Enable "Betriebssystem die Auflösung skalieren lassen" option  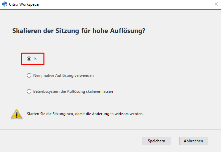[29, 91]
